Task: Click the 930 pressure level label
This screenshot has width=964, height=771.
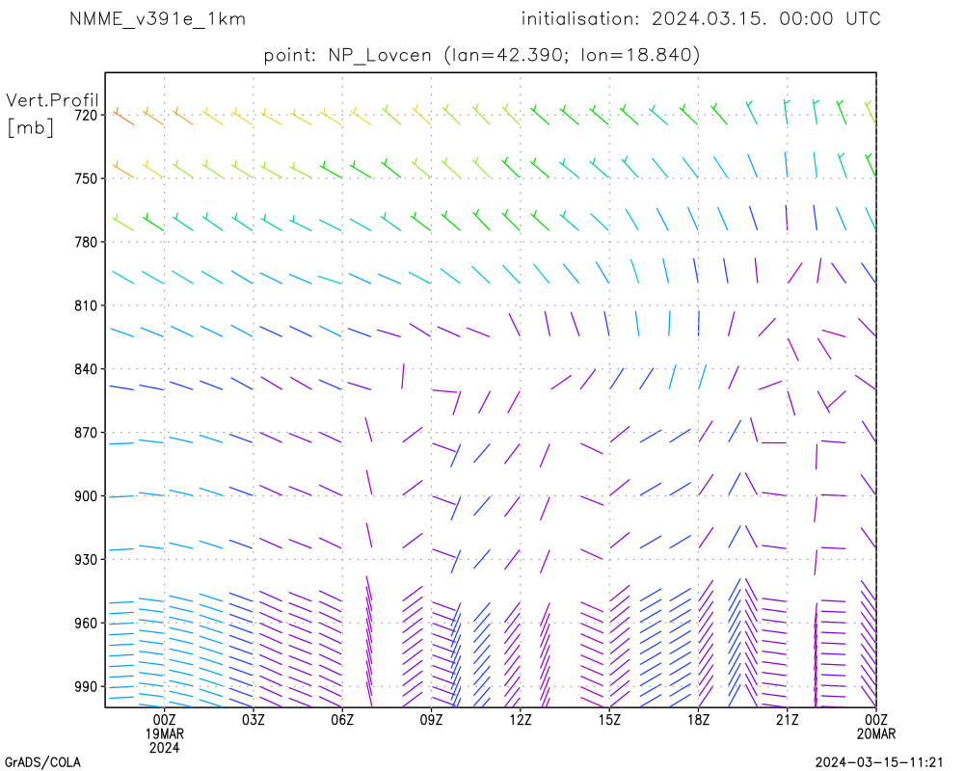Action: (x=86, y=560)
